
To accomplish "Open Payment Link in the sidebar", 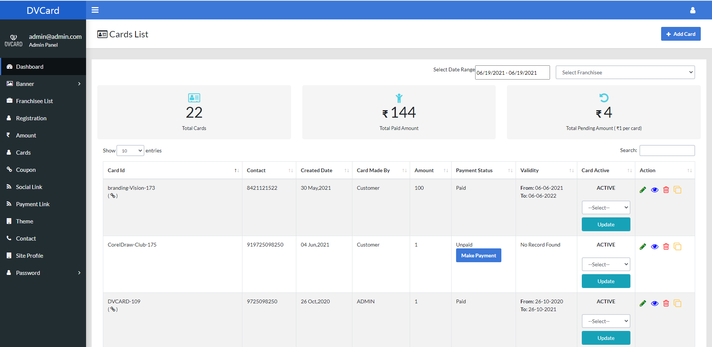I will 43,204.
